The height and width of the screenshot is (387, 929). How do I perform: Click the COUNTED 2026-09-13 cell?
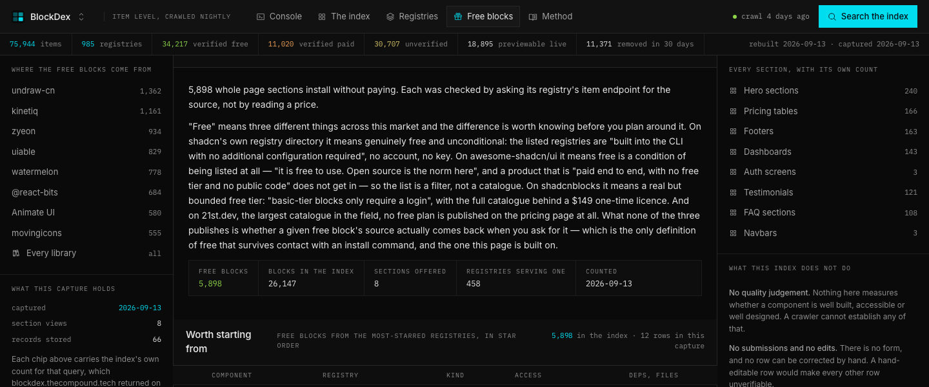point(639,278)
